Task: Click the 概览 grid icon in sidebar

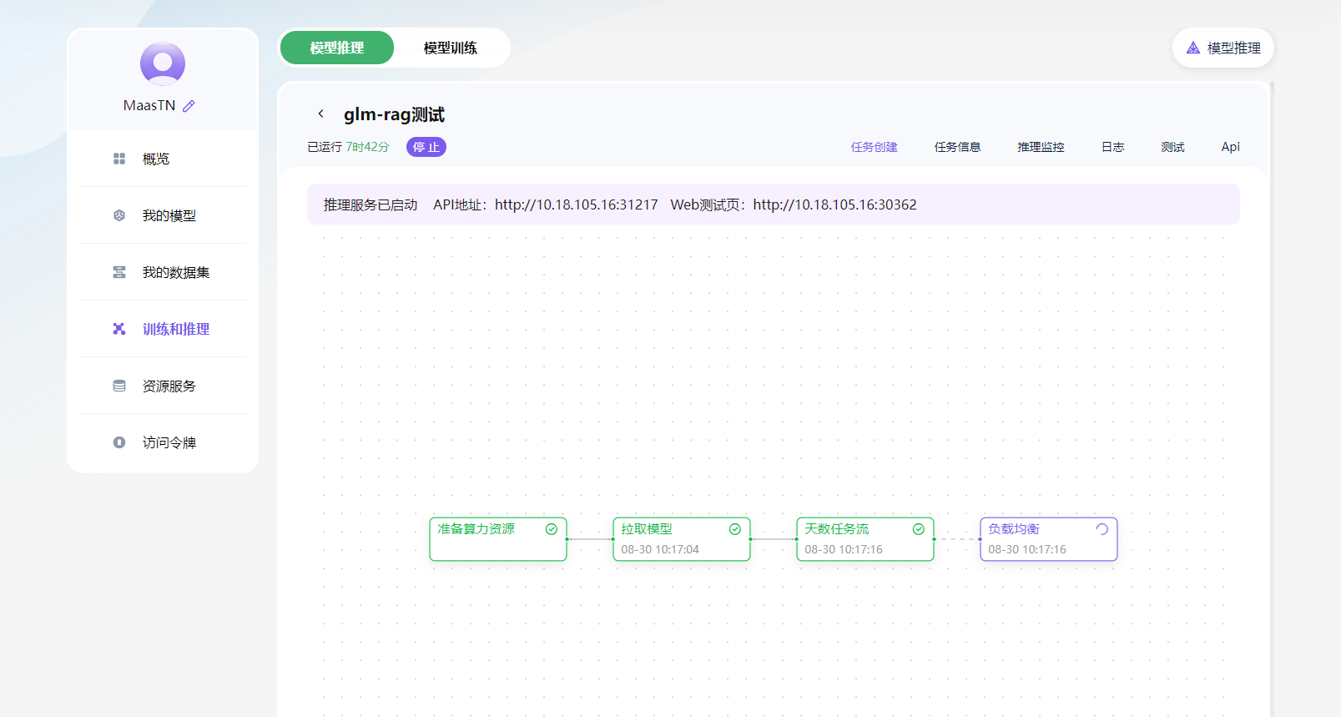Action: (x=119, y=159)
